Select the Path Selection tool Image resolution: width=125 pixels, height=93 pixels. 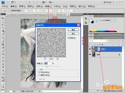pyautogui.click(x=3, y=70)
